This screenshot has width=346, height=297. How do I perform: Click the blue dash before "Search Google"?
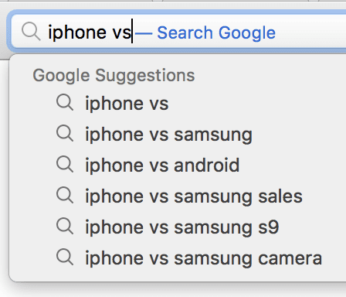[x=144, y=33]
